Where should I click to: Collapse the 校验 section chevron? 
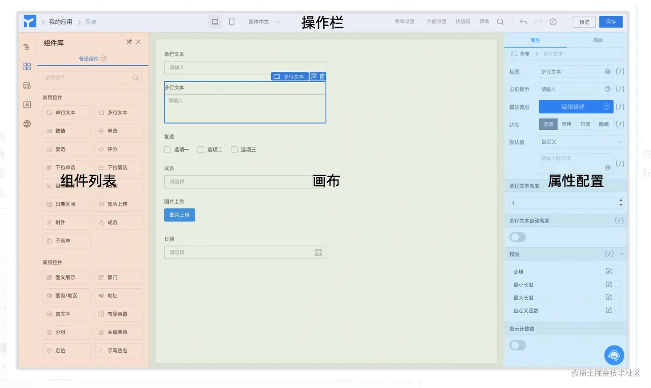[621, 254]
